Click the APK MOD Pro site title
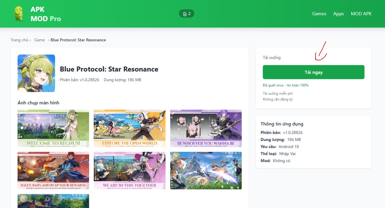 [x=46, y=14]
